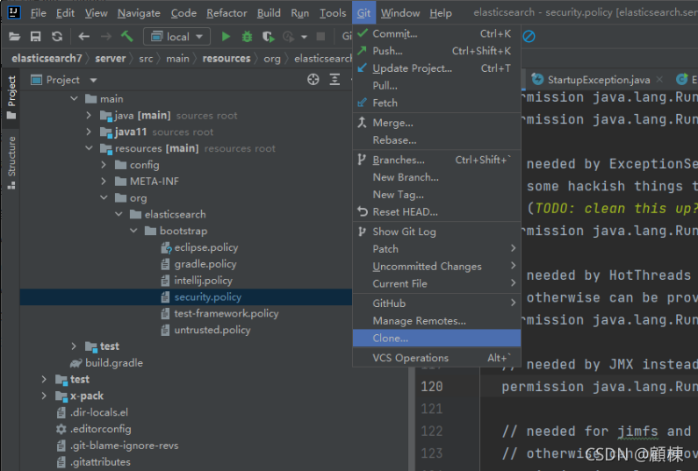Select Show Git Log entry
The height and width of the screenshot is (471, 698).
tap(436, 232)
